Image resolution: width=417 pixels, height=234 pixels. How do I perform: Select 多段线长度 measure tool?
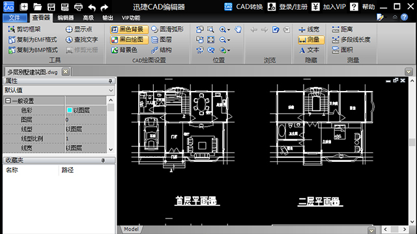pos(351,40)
